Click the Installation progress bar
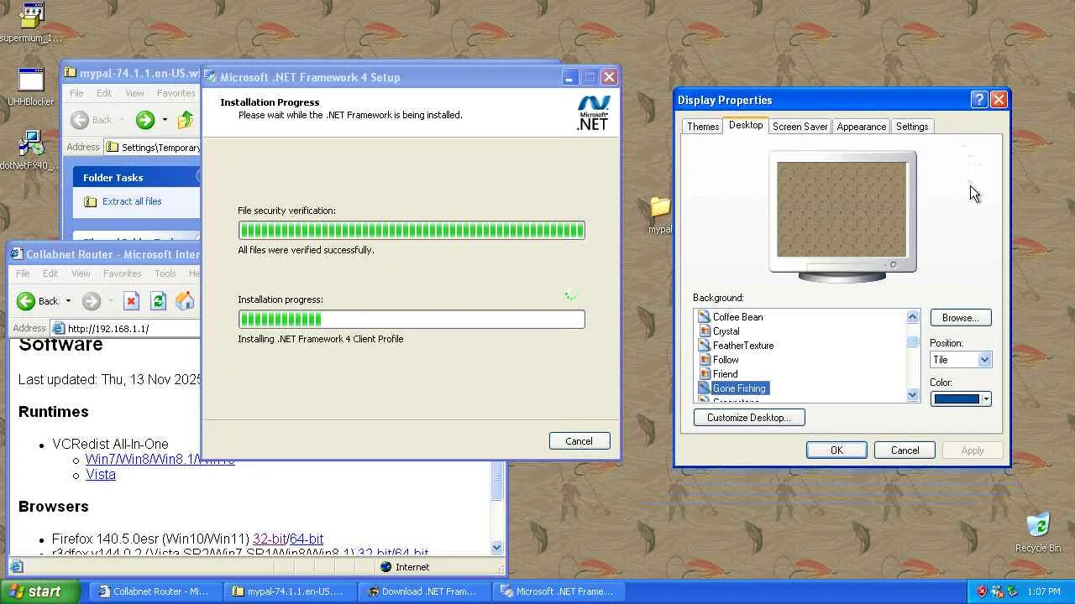1075x604 pixels. click(x=412, y=319)
